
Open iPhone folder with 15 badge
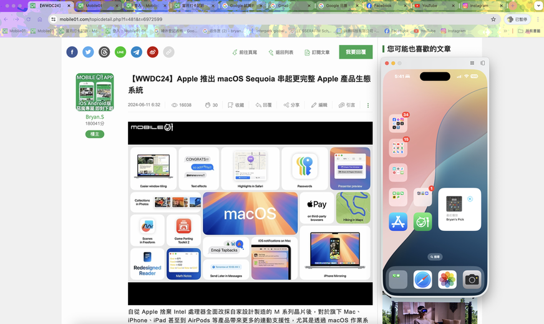[398, 147]
